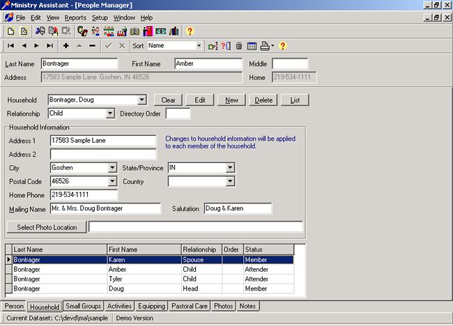Click the greyed-out paste toolbar icon
The image size is (453, 326).
click(66, 31)
